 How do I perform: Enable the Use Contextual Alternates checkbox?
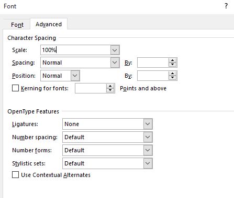15,175
